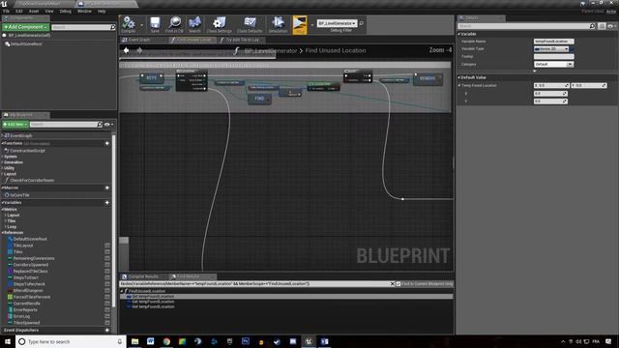
Task: Open the Compile options dropdown arrow
Action: click(141, 25)
